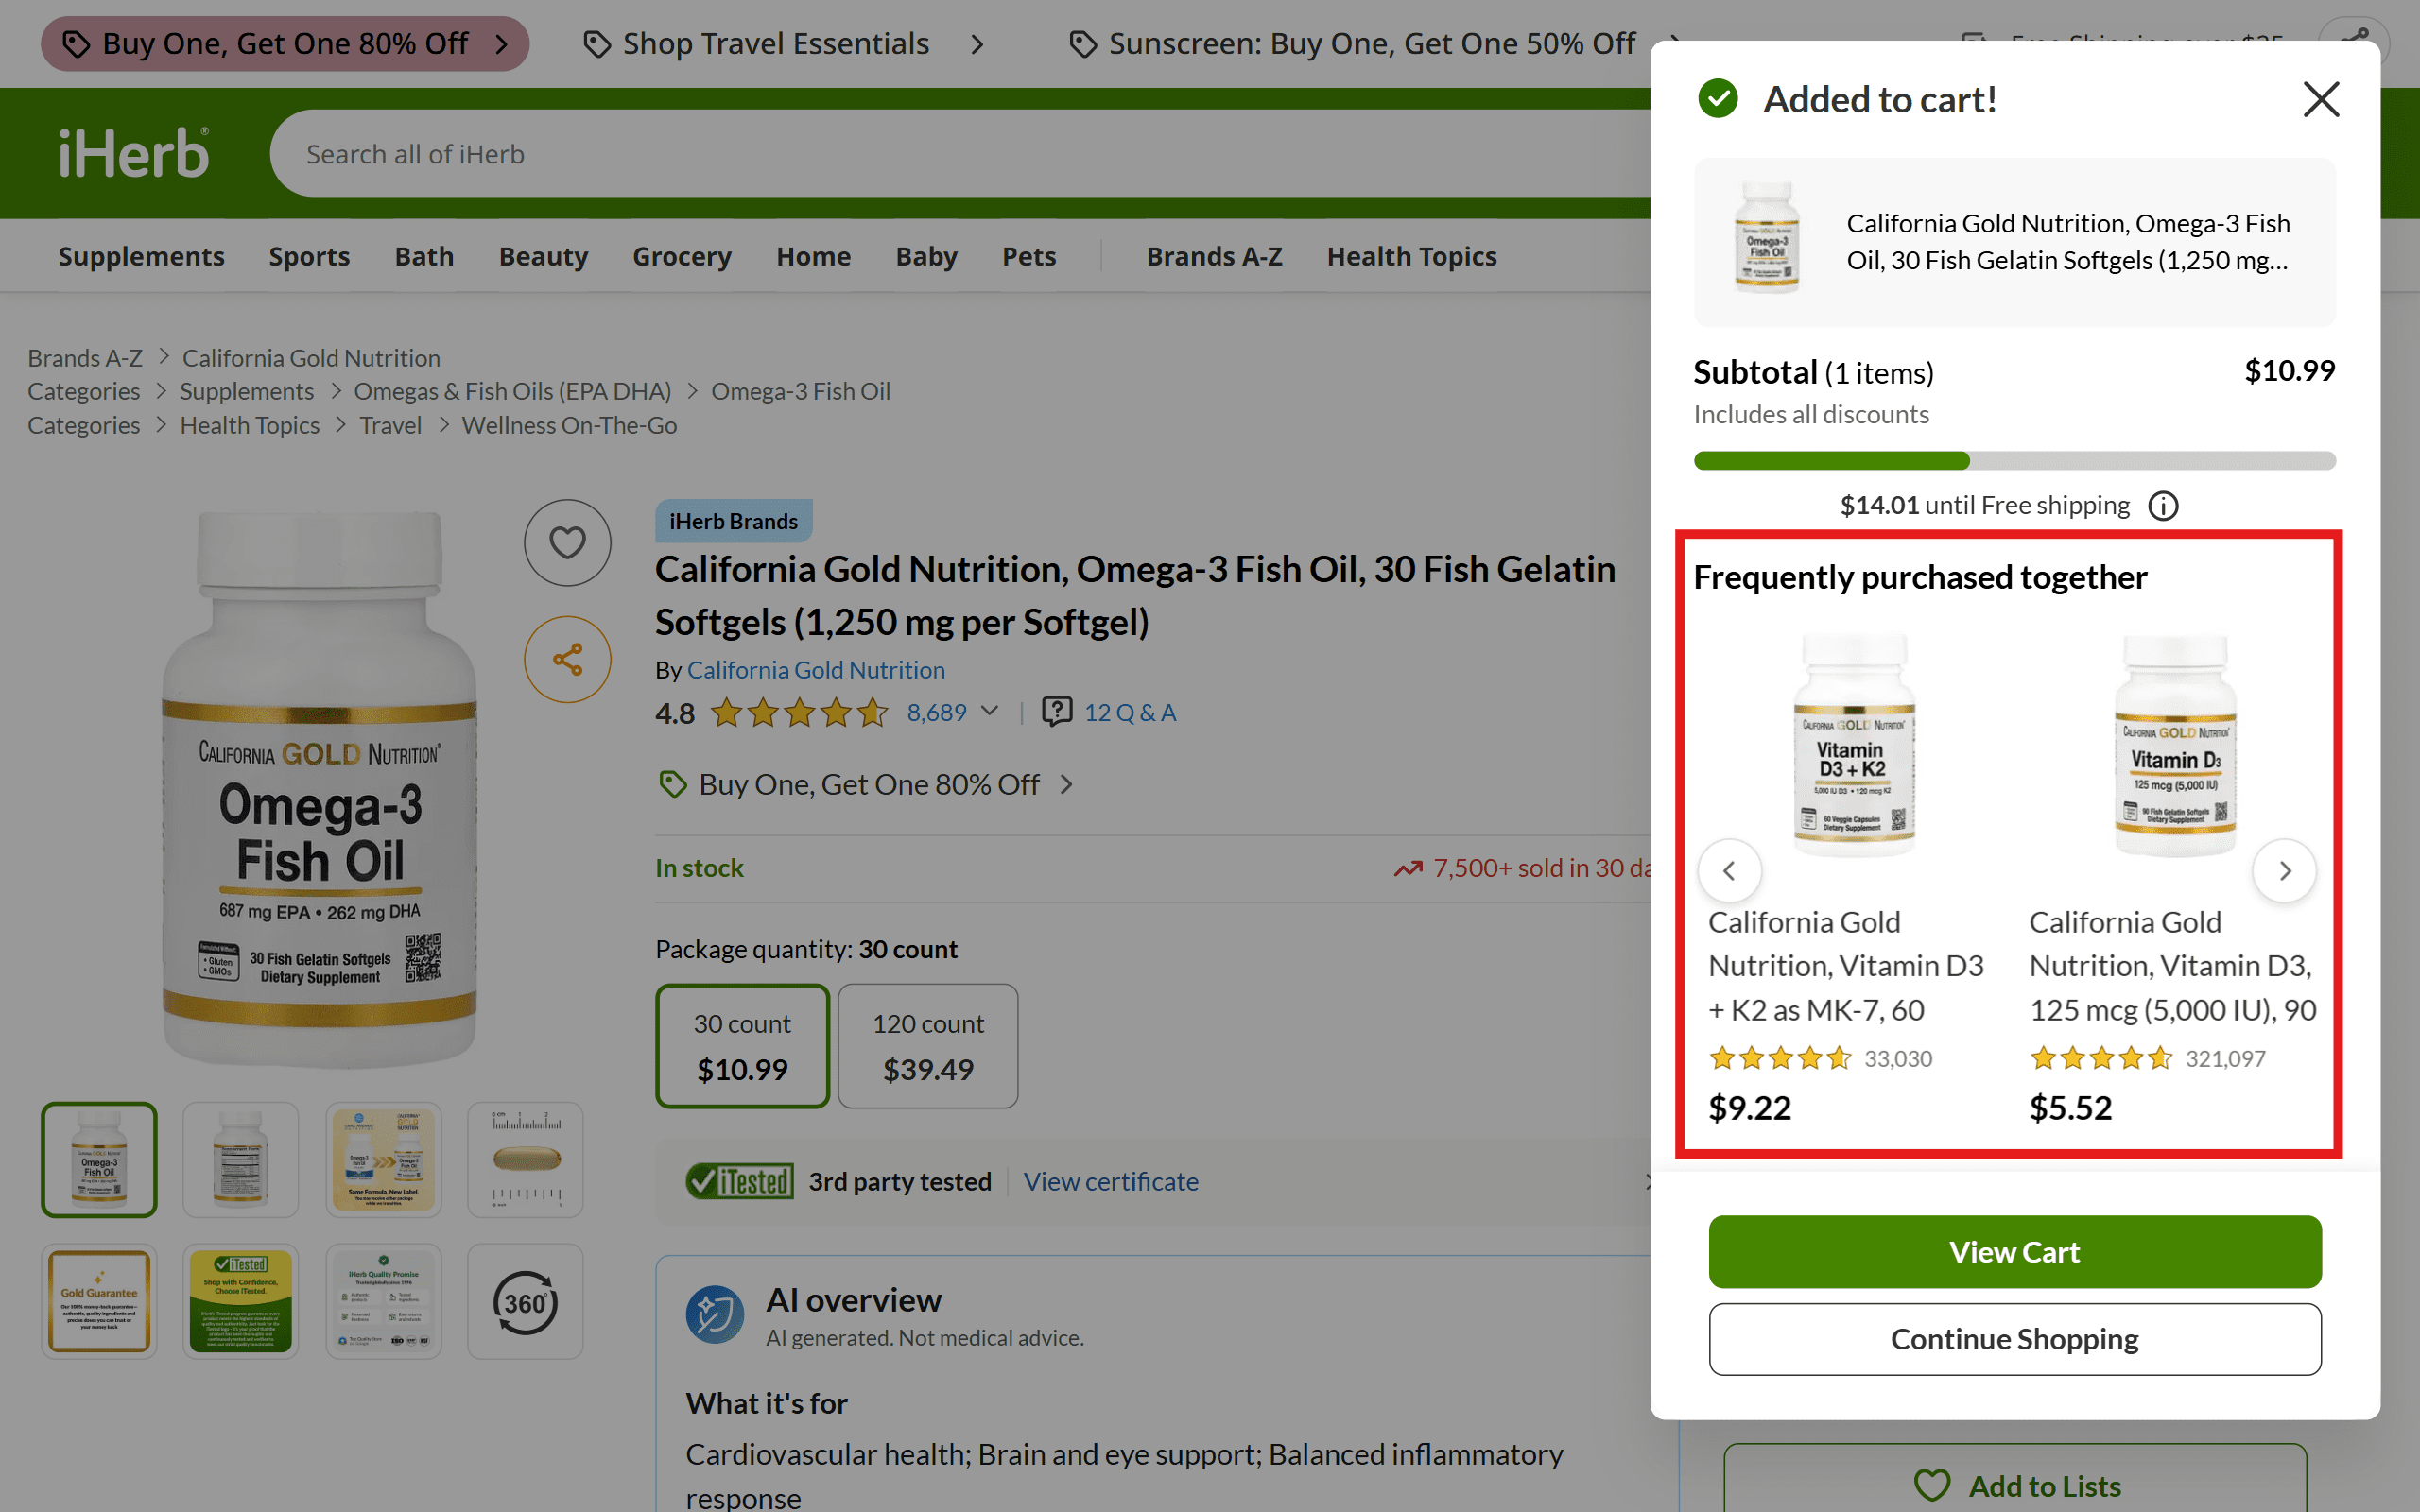Select Same Formula New Label thumbnail
The width and height of the screenshot is (2420, 1512).
(x=383, y=1159)
